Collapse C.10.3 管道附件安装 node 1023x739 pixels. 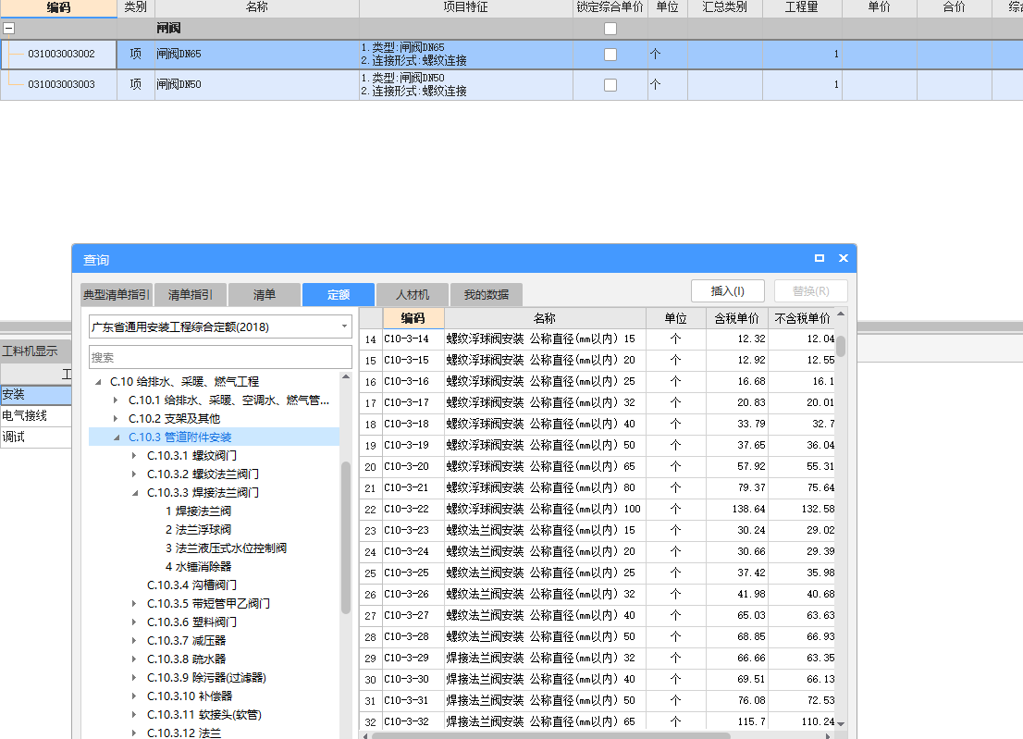(x=117, y=437)
